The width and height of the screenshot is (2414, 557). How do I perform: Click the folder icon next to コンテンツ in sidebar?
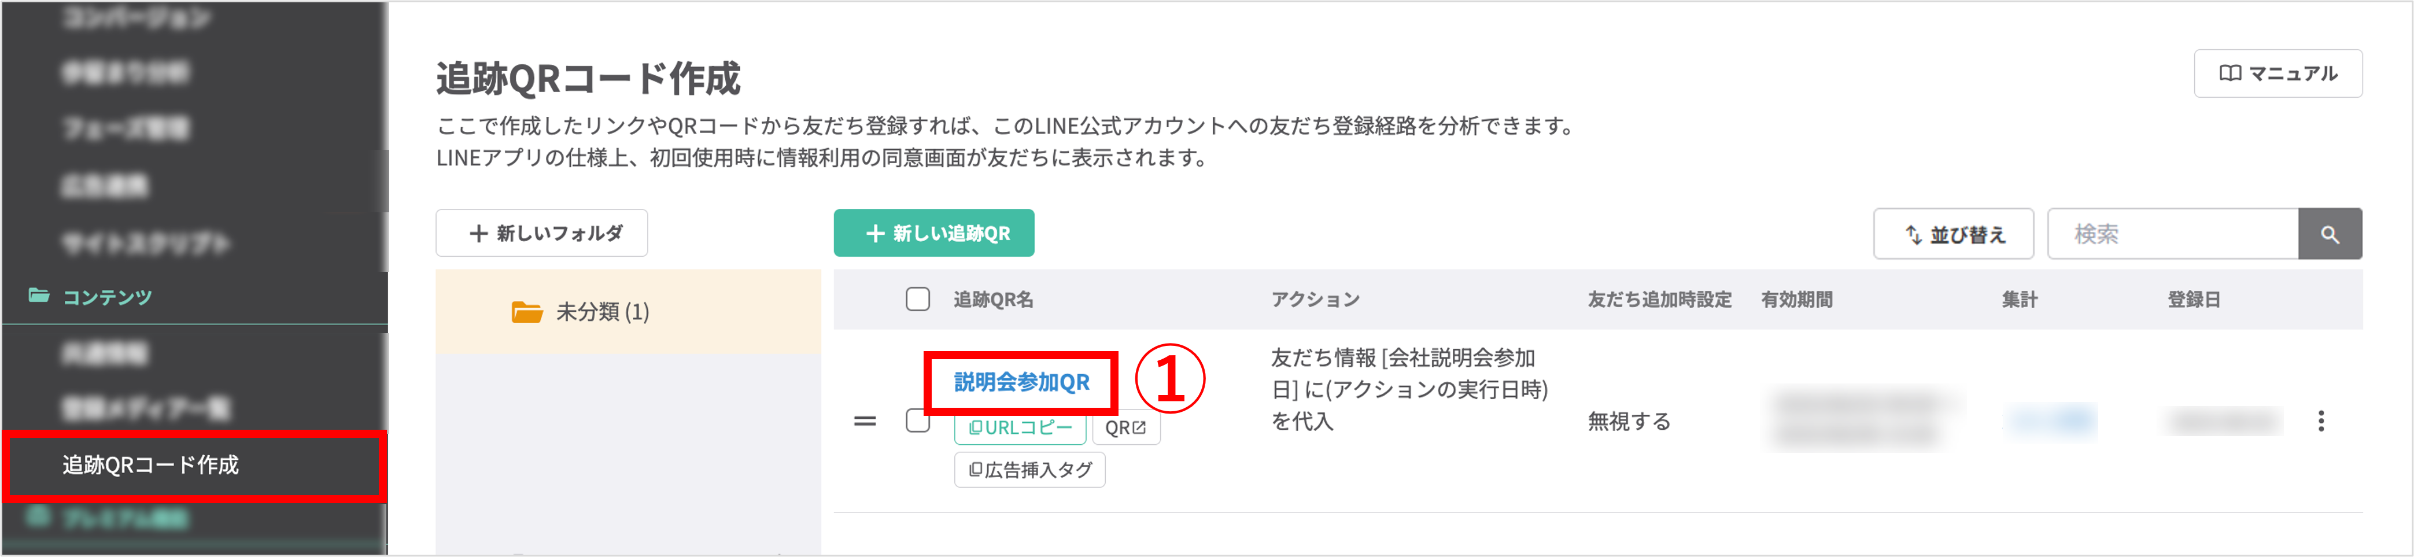[39, 296]
